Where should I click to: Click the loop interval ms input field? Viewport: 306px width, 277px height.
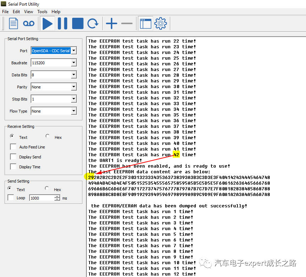42,198
